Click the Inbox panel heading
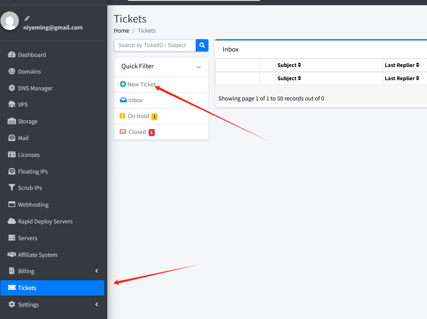427x319 pixels. pyautogui.click(x=230, y=49)
